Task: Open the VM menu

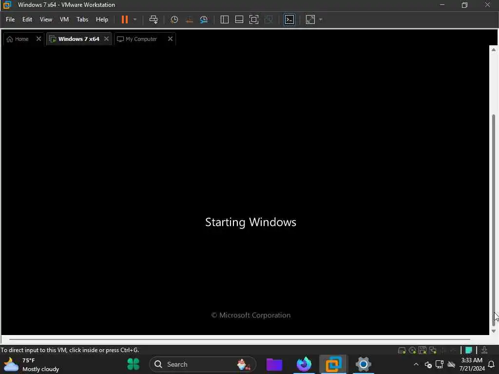Action: click(64, 19)
